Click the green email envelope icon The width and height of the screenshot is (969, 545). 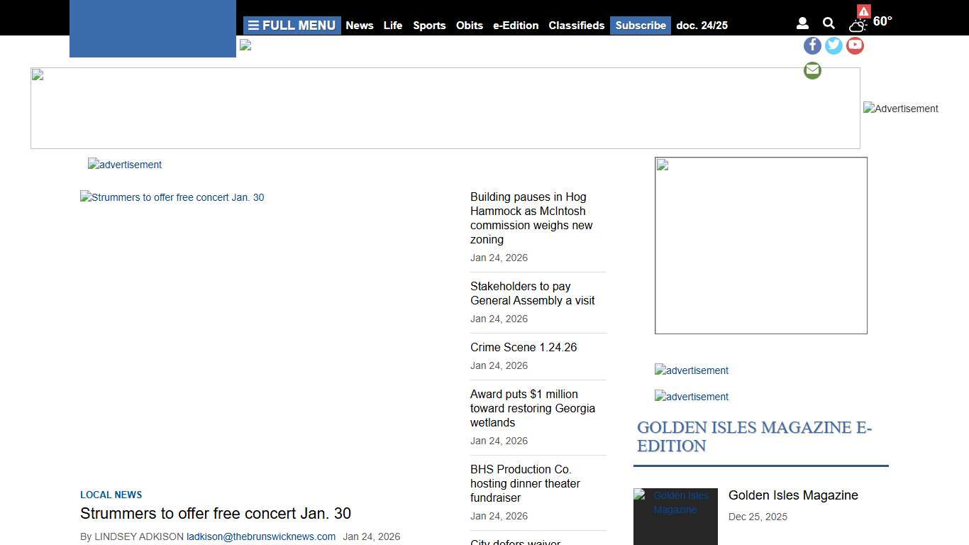pos(812,70)
